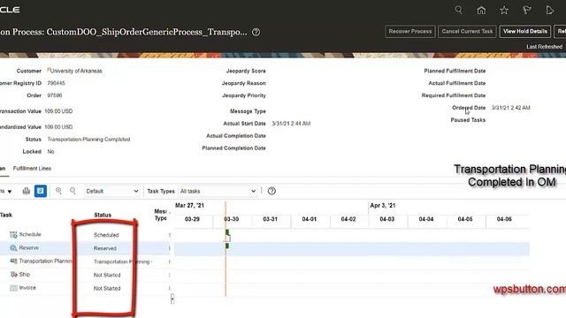Viewport: 566px width, 318px height.
Task: Click the Reserve task bar on Gantt
Action: tap(227, 246)
